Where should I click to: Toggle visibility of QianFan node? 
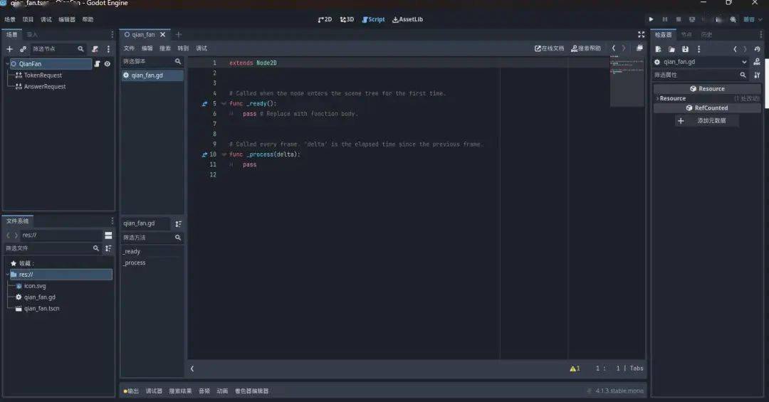coord(108,64)
